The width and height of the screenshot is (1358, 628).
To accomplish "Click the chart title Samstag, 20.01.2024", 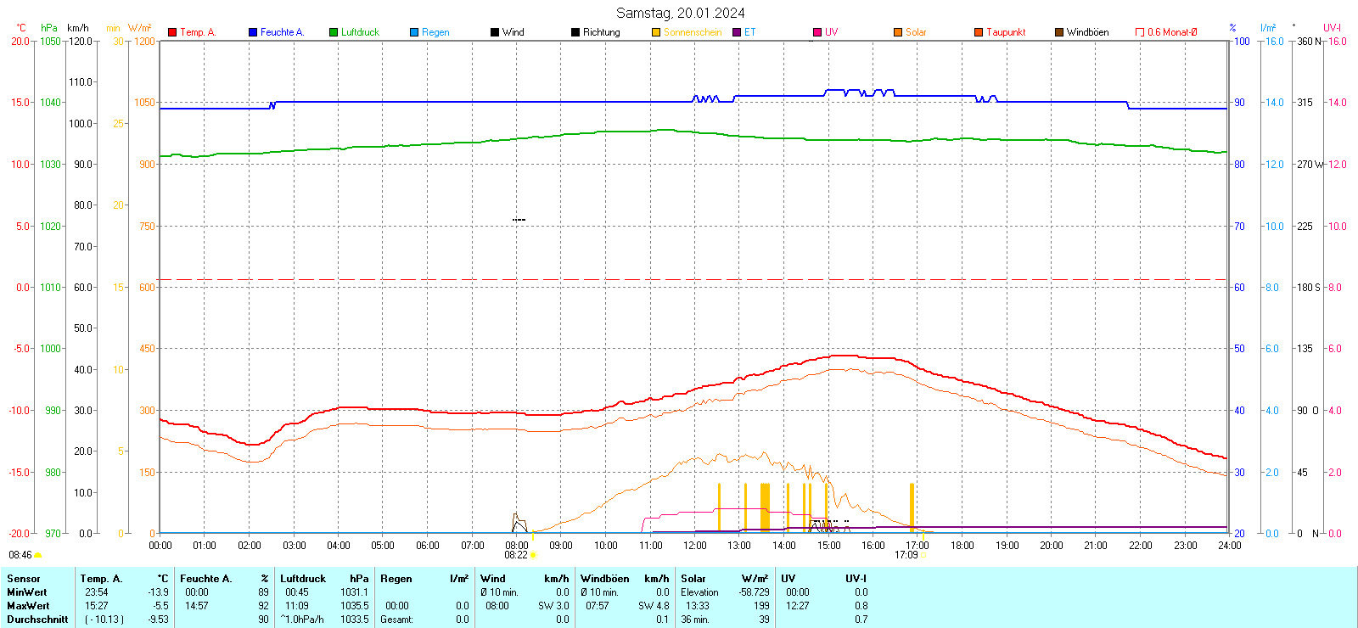I will tap(680, 13).
